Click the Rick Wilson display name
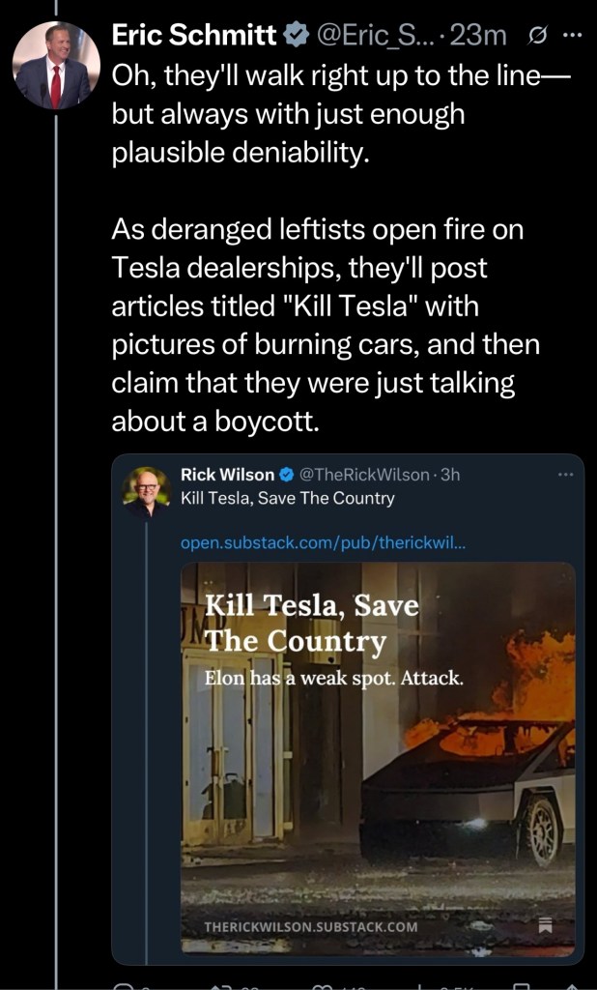The width and height of the screenshot is (597, 990). tap(227, 475)
